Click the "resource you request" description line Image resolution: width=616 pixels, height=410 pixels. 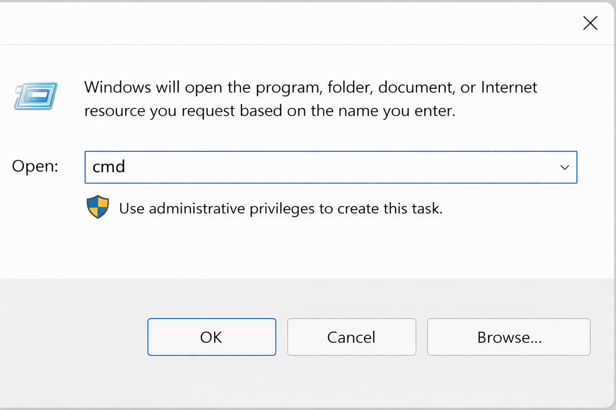269,111
